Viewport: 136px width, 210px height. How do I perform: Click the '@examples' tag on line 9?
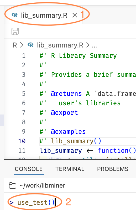[x=68, y=132]
